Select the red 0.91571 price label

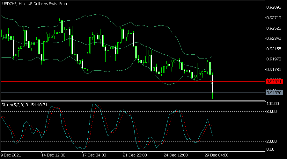[x=274, y=82]
